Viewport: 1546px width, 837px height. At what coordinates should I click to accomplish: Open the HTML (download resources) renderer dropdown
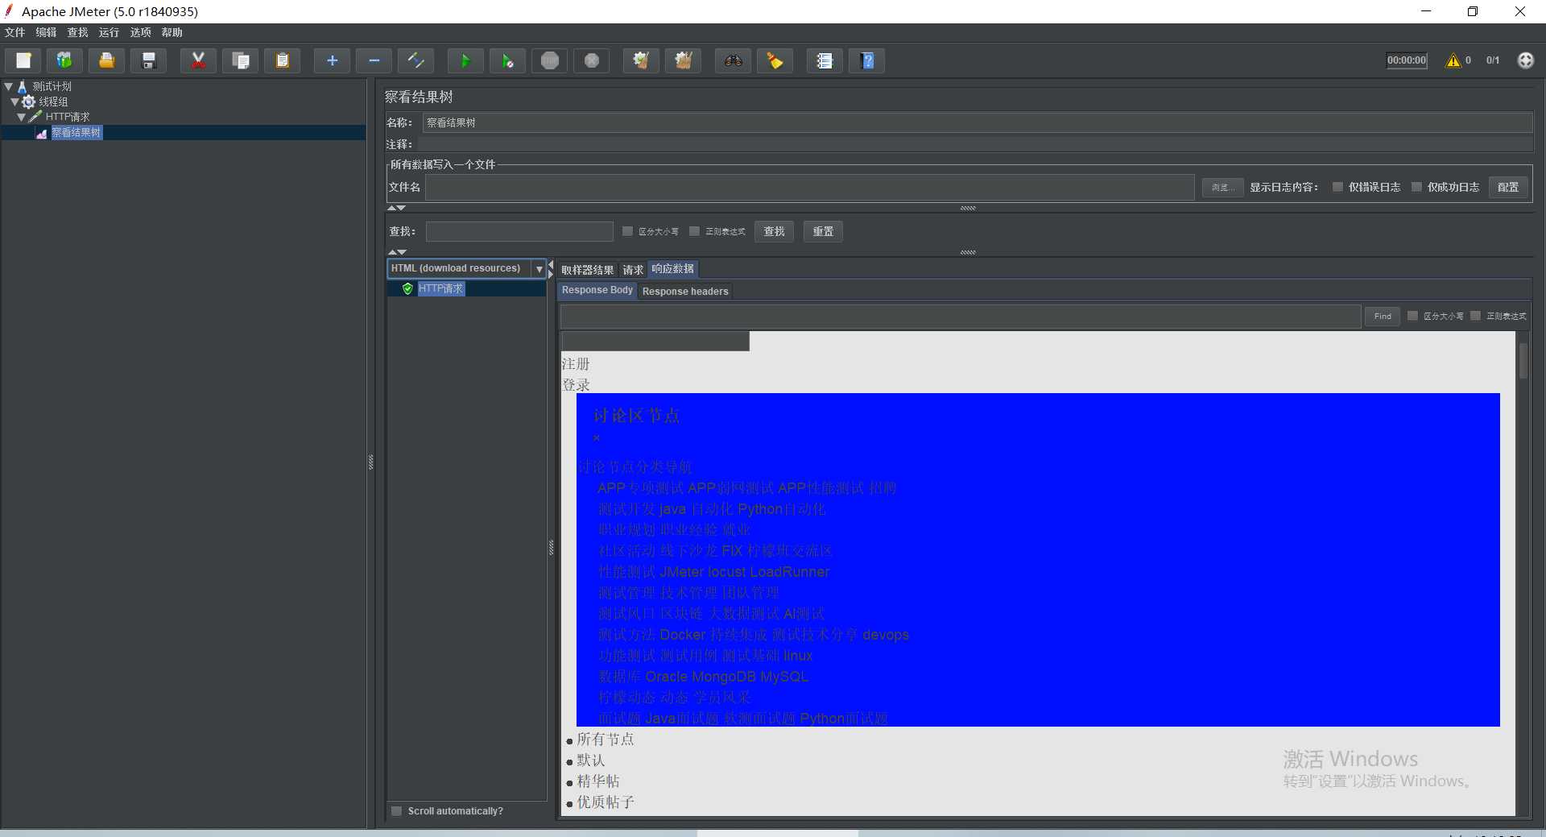(x=539, y=269)
